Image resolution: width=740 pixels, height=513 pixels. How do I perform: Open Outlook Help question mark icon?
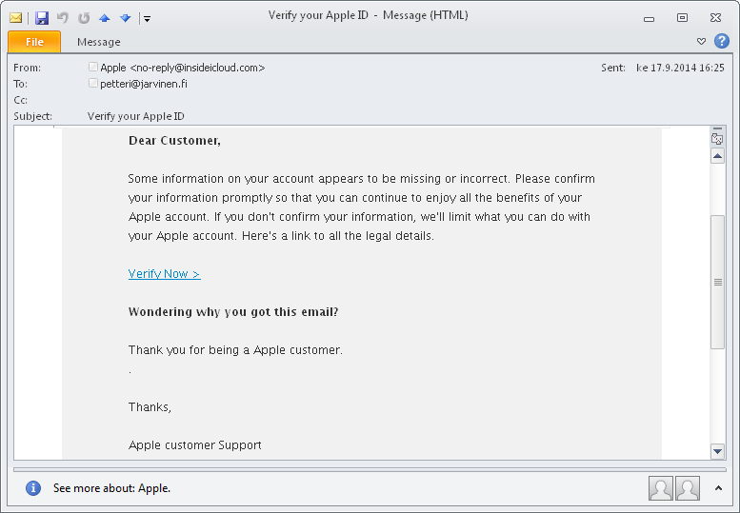coord(722,42)
